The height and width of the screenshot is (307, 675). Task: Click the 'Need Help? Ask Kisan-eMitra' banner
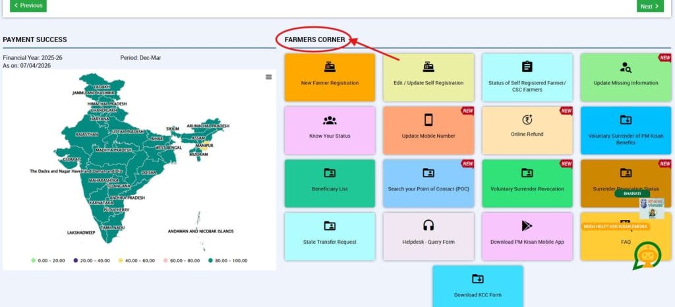point(615,227)
